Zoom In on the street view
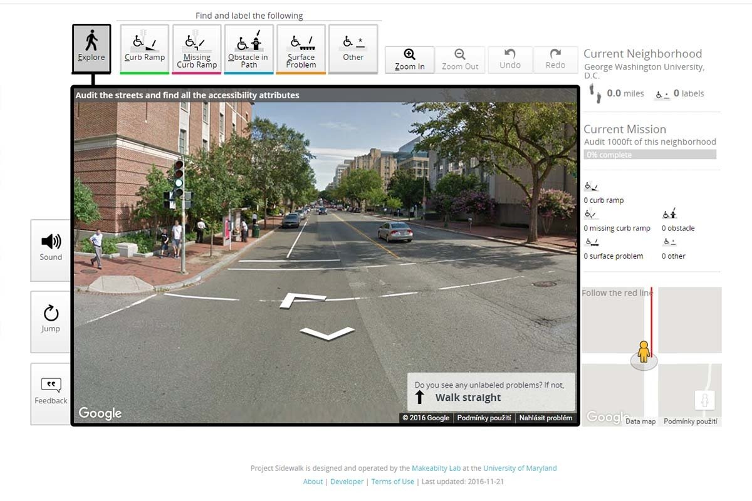Image resolution: width=752 pixels, height=501 pixels. pos(410,60)
